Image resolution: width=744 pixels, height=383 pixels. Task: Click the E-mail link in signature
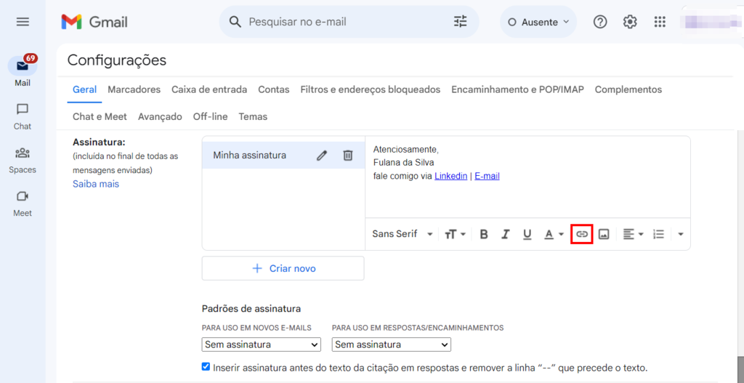click(x=487, y=177)
